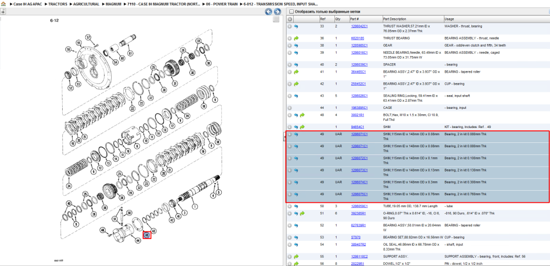The height and width of the screenshot is (266, 550).
Task: Expand the GEAR row plus button
Action: pos(290,46)
